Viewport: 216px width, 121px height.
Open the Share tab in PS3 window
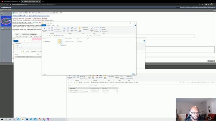tap(53, 26)
